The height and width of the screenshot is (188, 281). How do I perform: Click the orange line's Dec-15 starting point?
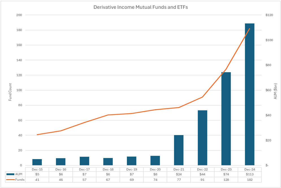pyautogui.click(x=37, y=134)
